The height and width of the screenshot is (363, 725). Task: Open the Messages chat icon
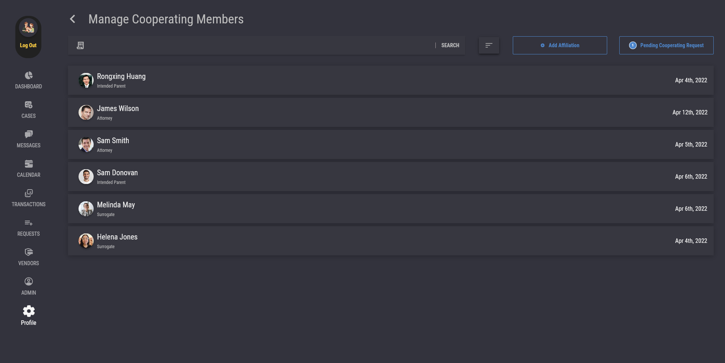29,134
